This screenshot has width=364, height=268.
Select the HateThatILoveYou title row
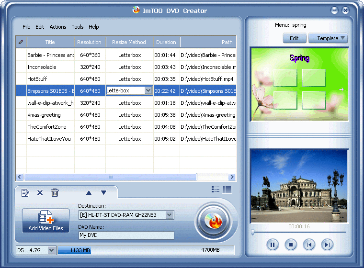point(126,139)
